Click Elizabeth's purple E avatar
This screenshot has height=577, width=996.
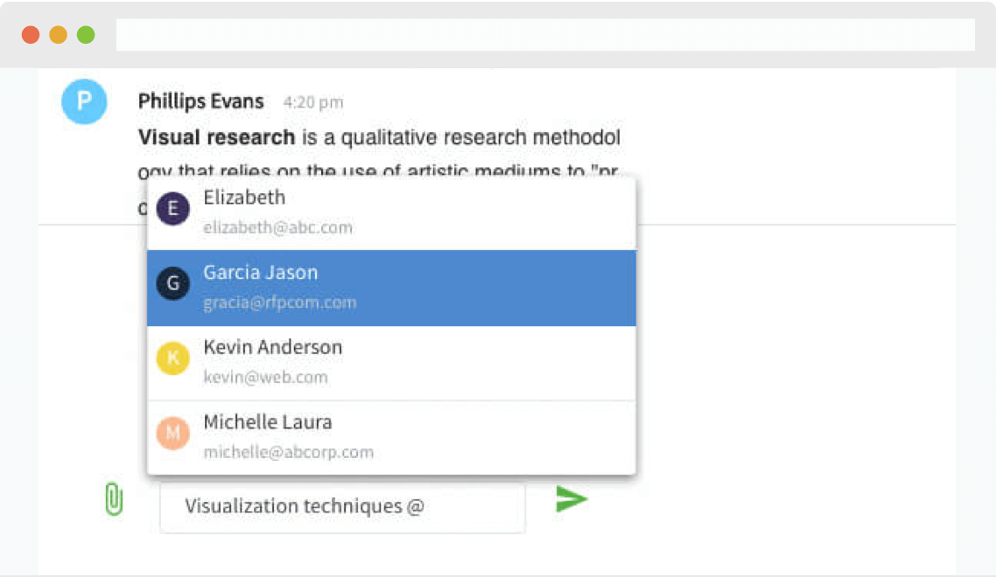pos(172,210)
